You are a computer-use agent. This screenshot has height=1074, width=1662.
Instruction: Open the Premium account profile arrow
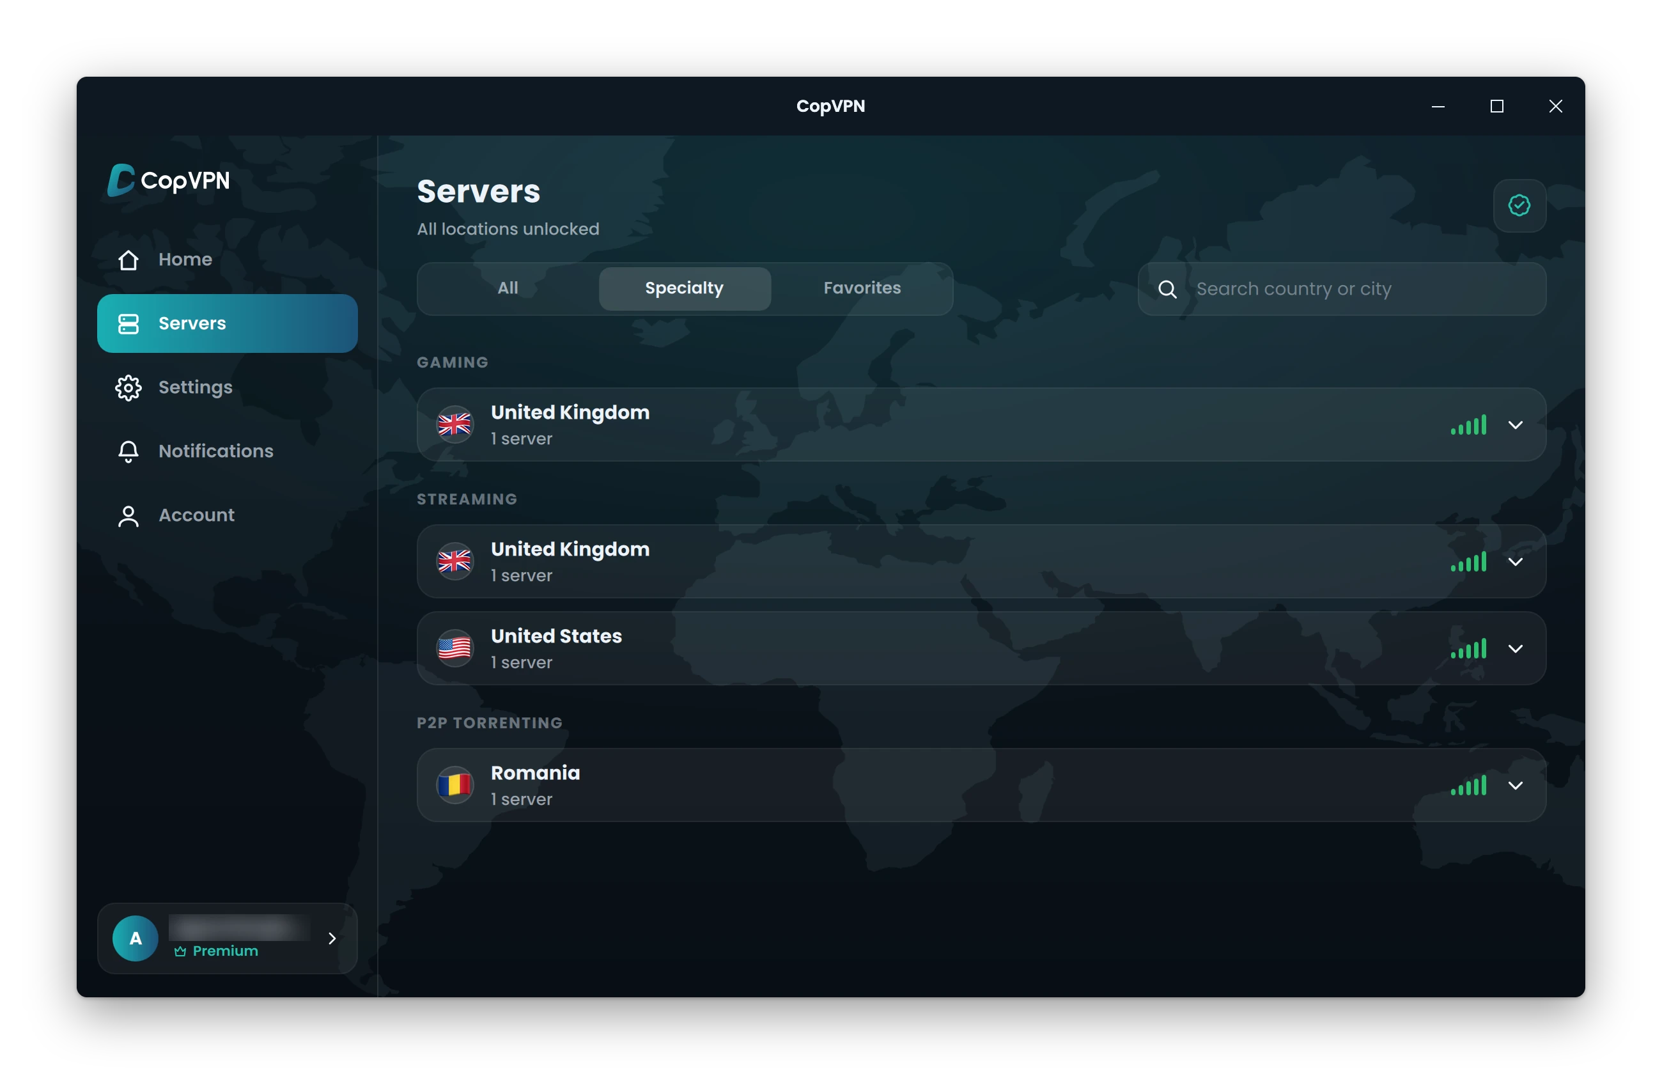click(x=332, y=938)
